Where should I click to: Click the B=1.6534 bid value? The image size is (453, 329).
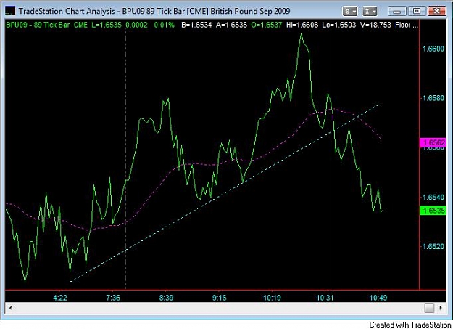click(196, 25)
